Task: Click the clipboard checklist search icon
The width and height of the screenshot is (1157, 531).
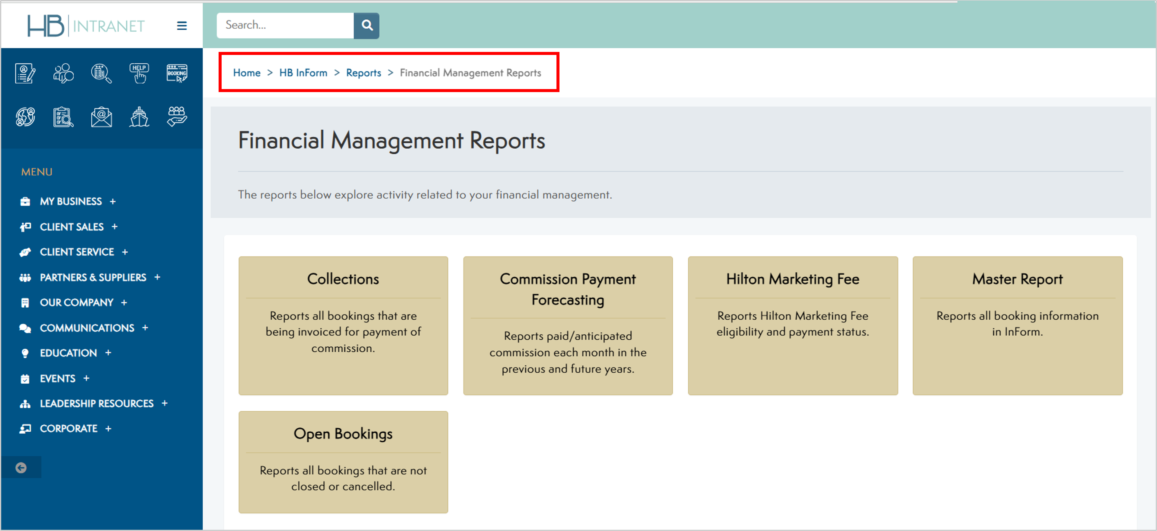Action: tap(63, 117)
